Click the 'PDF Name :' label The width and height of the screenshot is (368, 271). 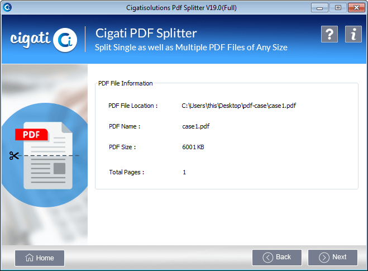(x=125, y=126)
